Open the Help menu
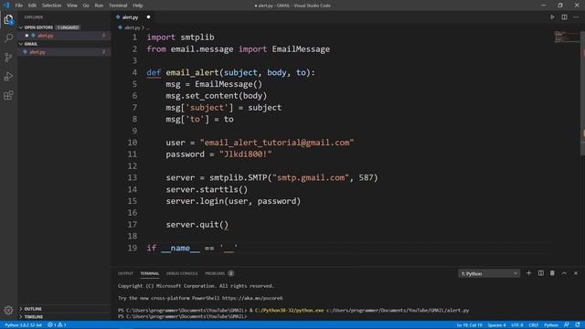 pos(138,5)
